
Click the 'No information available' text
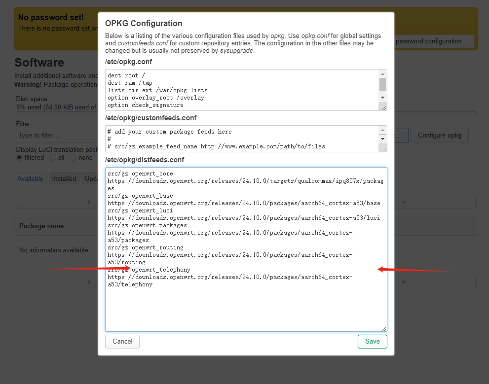tap(54, 250)
